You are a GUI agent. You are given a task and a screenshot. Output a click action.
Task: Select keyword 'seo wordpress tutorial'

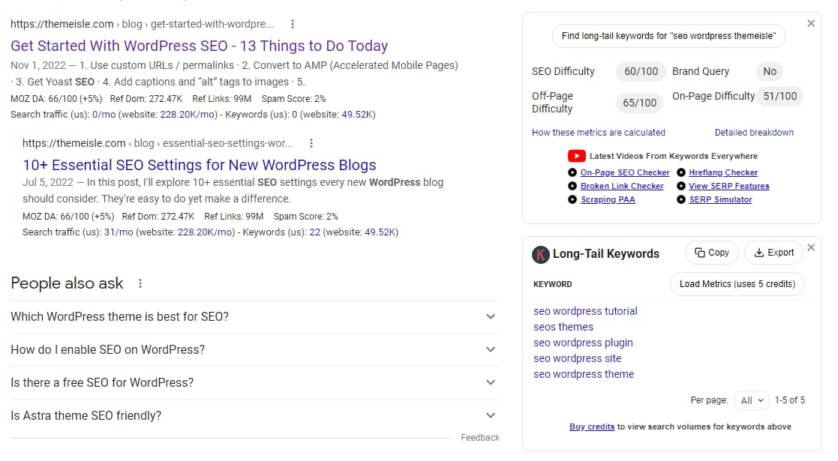point(585,311)
